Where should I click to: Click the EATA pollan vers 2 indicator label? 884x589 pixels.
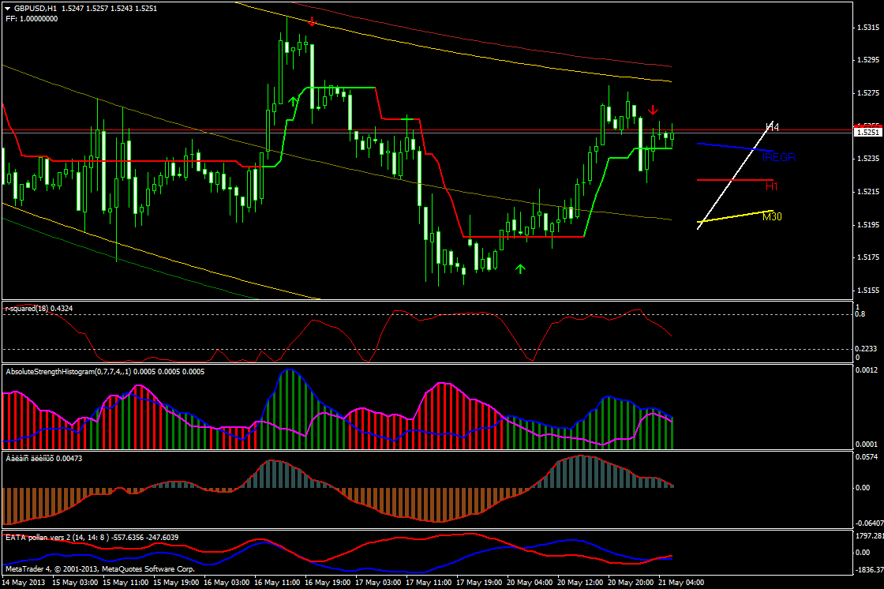[x=92, y=537]
